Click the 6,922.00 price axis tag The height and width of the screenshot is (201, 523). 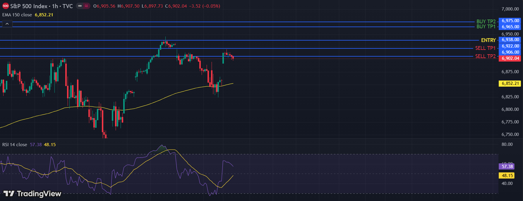[x=510, y=46]
